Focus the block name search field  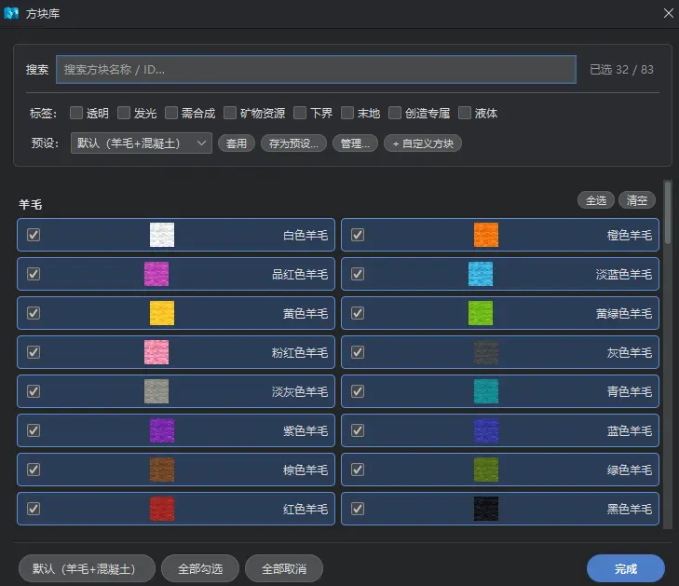pos(316,69)
